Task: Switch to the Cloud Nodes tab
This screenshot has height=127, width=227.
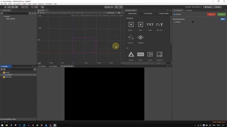Action: point(148,13)
